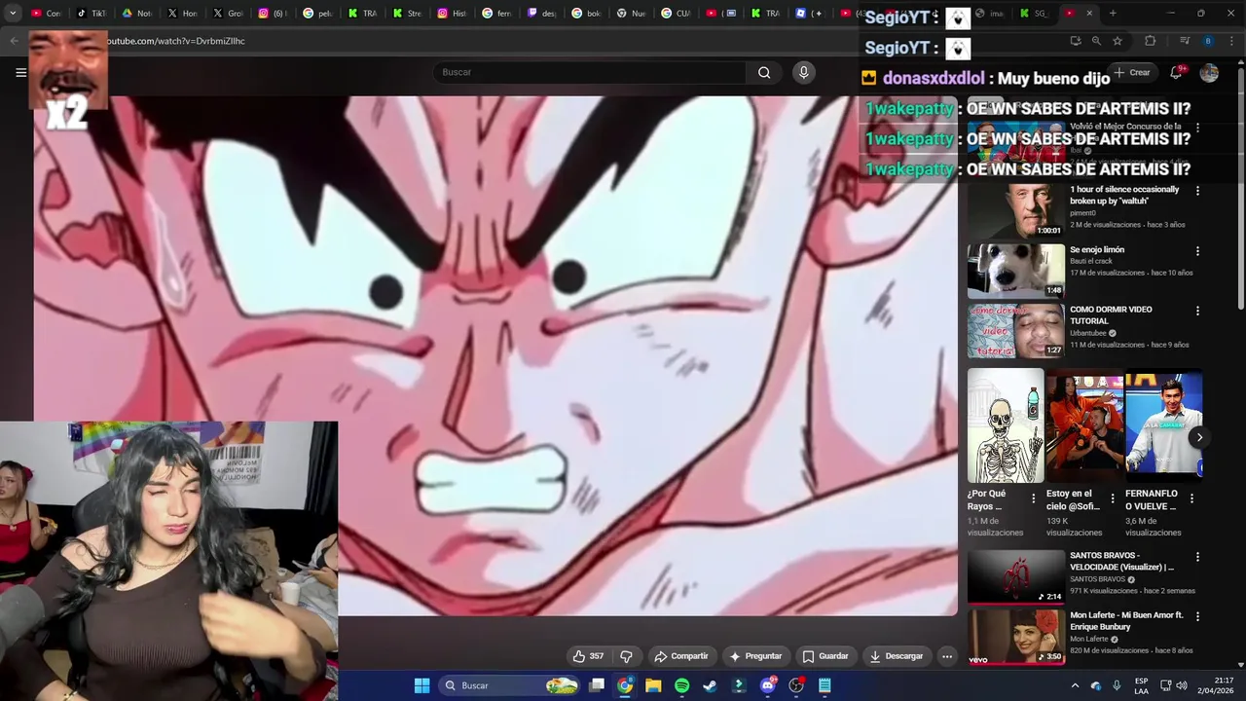
Task: Switch to the 'Hist' Instagram browser tab
Action: point(452,13)
